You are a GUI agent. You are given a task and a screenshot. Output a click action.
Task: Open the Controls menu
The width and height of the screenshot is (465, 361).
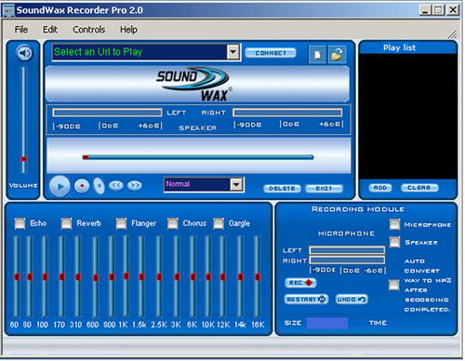(88, 30)
